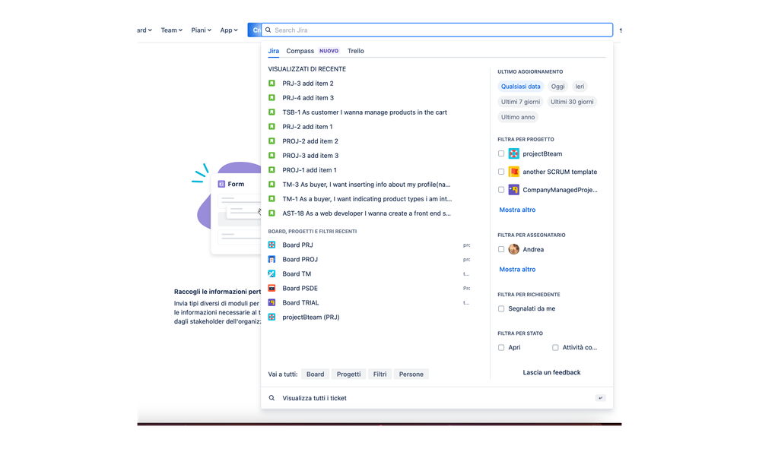Go to all Filtri results
Screen dimensions: 759x474
[x=380, y=374]
